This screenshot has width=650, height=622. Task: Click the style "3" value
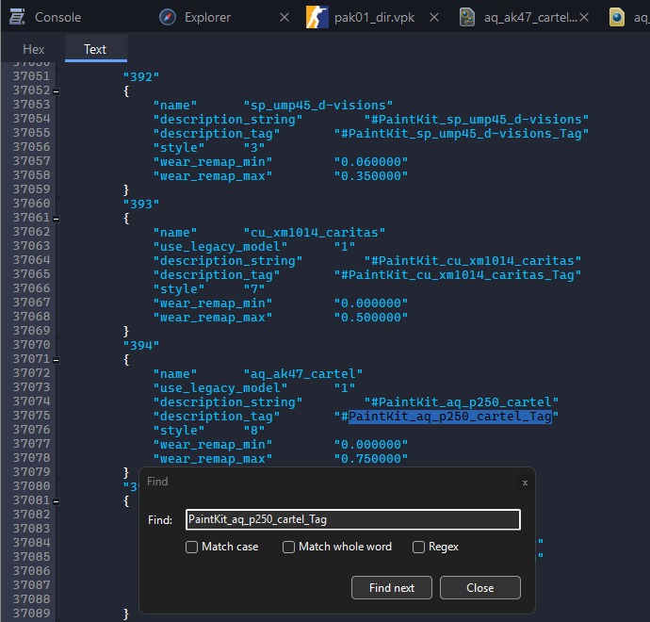point(254,148)
